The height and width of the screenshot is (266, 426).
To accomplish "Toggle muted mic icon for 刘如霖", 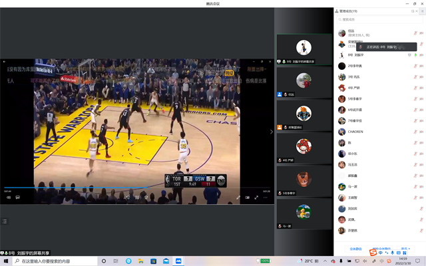I will (421, 208).
